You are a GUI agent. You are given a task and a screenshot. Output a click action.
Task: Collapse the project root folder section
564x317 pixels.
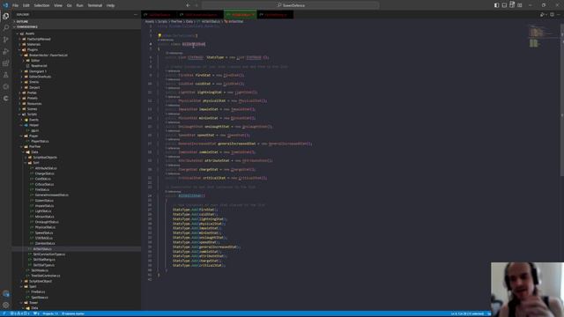(77, 27)
